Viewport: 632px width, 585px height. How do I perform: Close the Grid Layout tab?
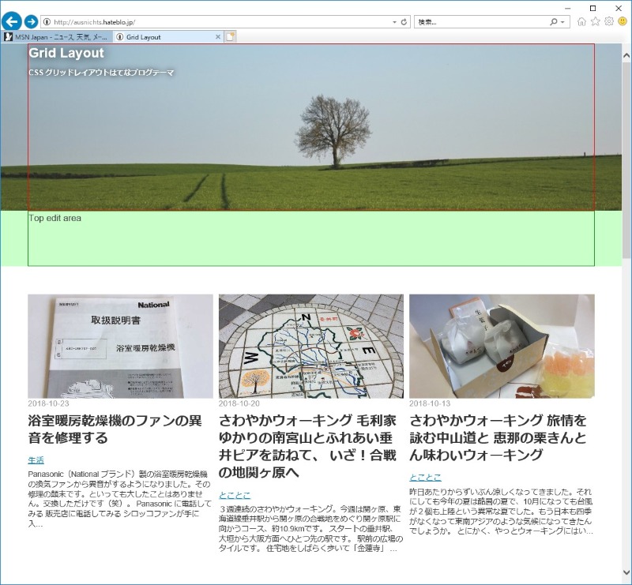coord(218,37)
